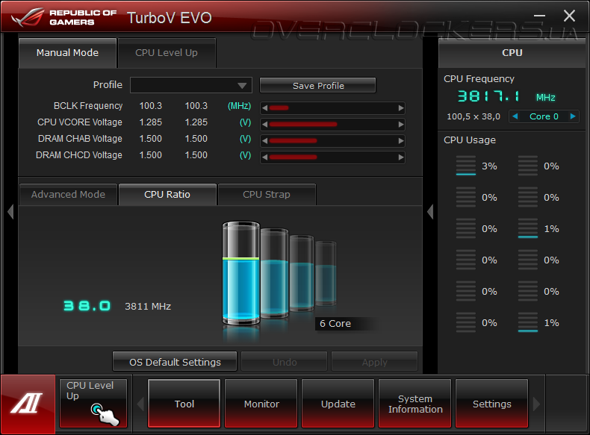Decrease BCLK Frequency with left arrow

point(265,108)
